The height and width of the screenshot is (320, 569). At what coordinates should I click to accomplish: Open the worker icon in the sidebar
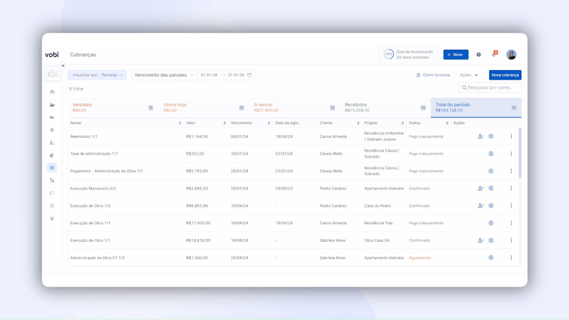coord(52,143)
